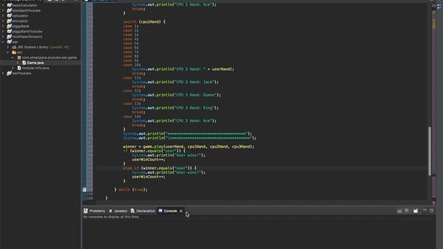The height and width of the screenshot is (249, 443).
Task: Switch to the Javadoc tab
Action: coord(120,211)
